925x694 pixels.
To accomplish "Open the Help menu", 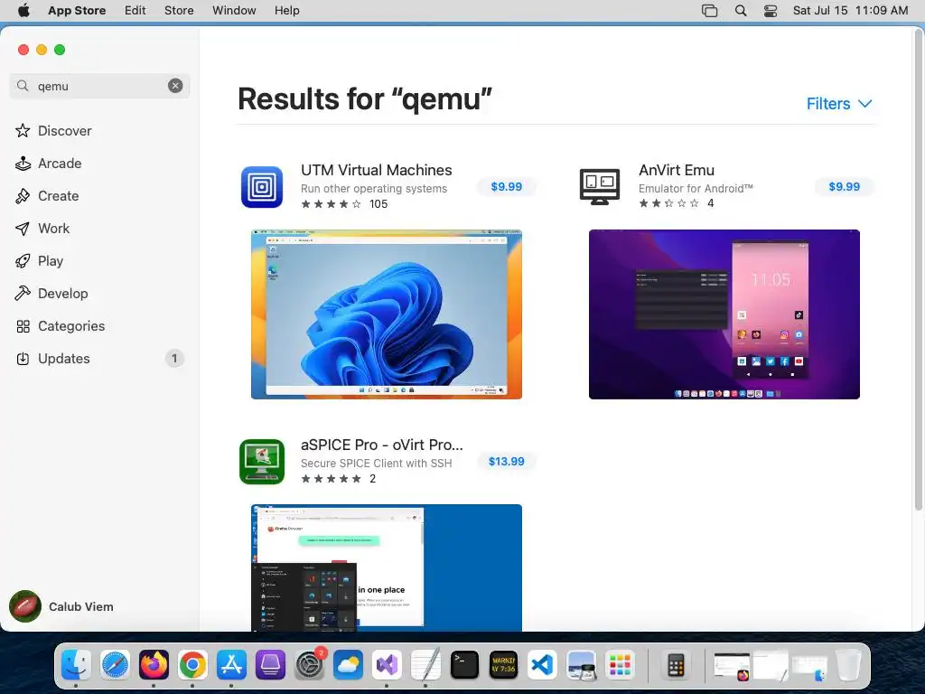I will (x=286, y=11).
